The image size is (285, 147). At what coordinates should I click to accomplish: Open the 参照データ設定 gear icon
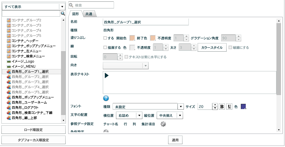(x=163, y=124)
